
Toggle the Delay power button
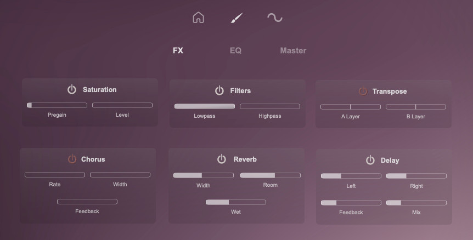370,161
